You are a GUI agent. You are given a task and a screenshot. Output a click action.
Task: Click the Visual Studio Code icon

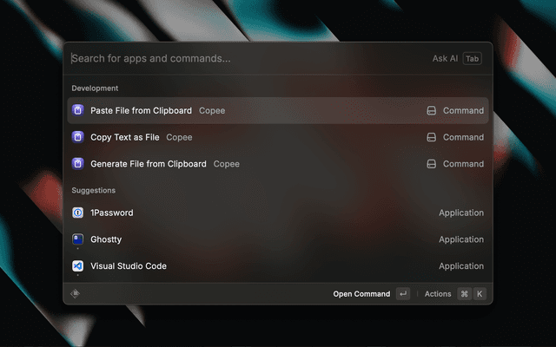(77, 266)
